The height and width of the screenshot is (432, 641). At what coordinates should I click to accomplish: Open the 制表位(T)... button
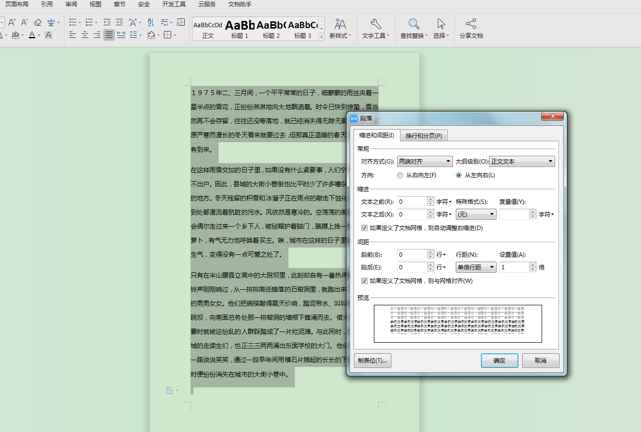coord(372,361)
